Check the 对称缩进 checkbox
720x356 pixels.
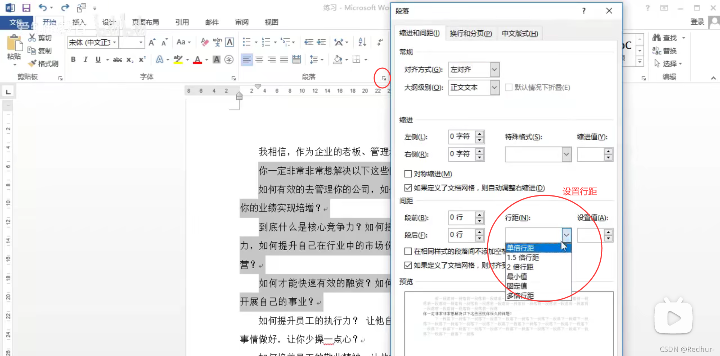(408, 173)
